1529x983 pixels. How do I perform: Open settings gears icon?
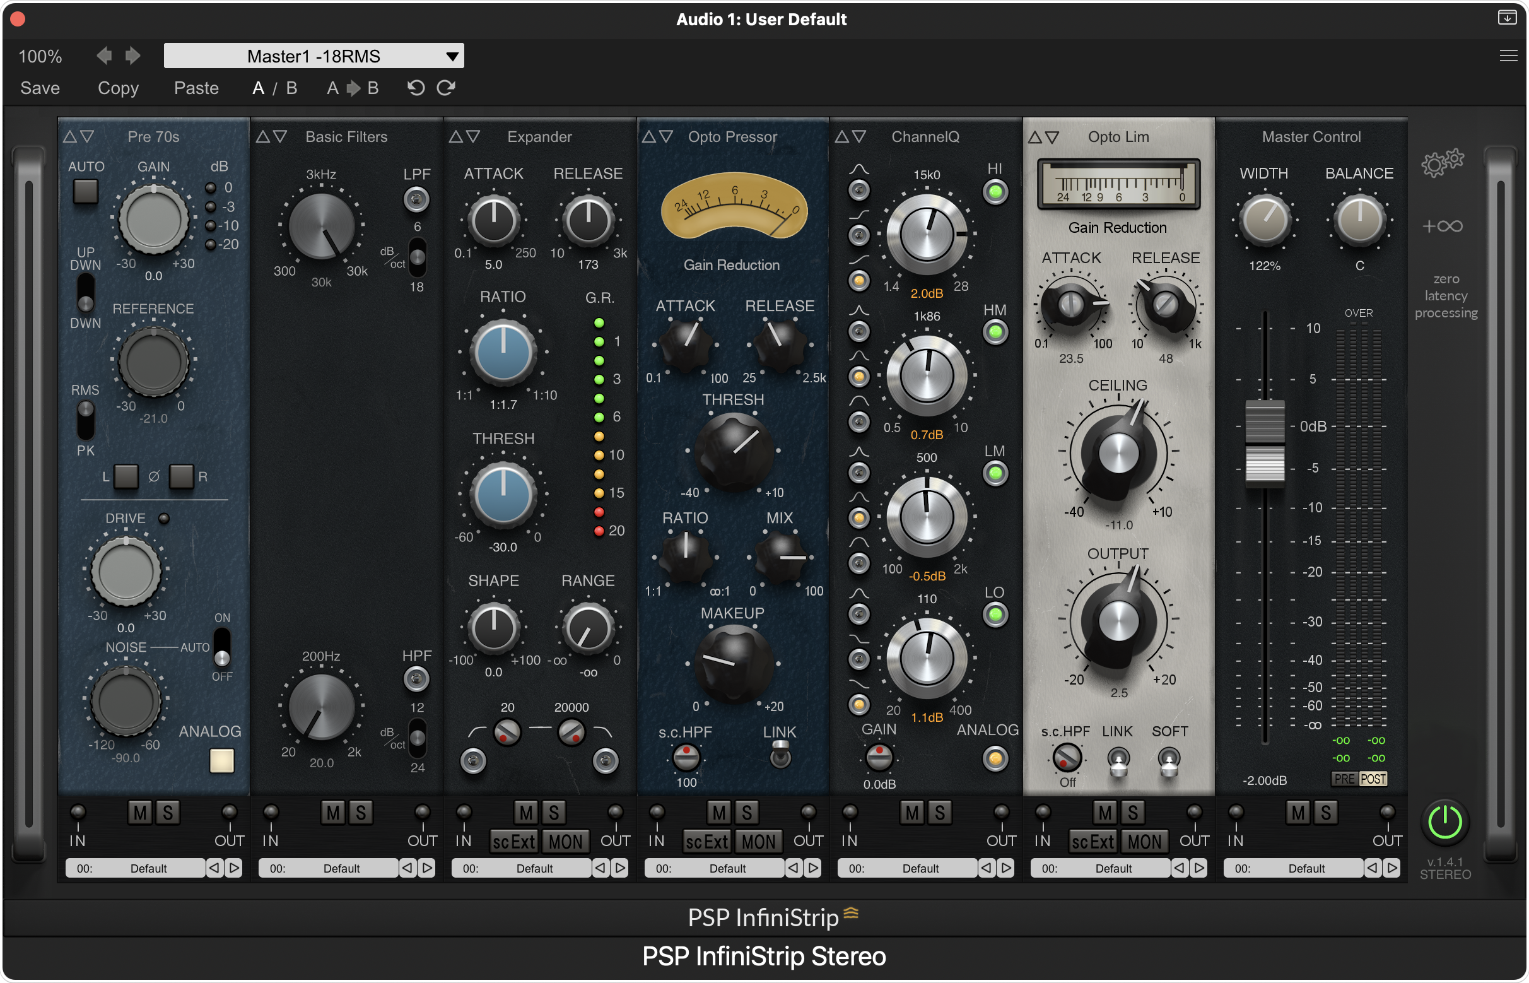(x=1441, y=163)
